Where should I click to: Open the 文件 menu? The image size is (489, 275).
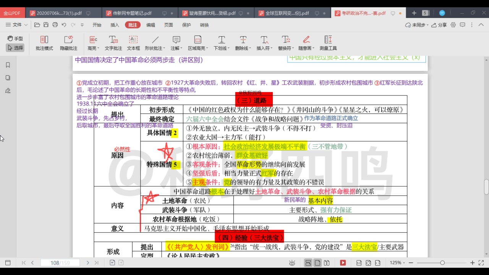pyautogui.click(x=17, y=25)
